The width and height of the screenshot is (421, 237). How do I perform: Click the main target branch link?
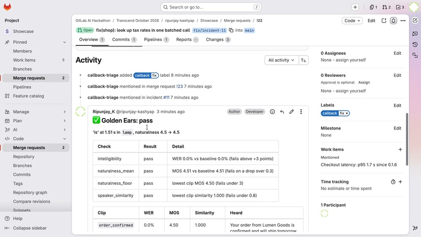point(249,30)
